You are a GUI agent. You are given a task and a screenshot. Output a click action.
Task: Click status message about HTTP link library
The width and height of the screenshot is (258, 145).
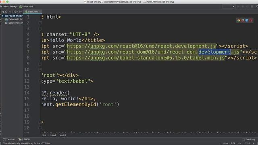point(27,143)
